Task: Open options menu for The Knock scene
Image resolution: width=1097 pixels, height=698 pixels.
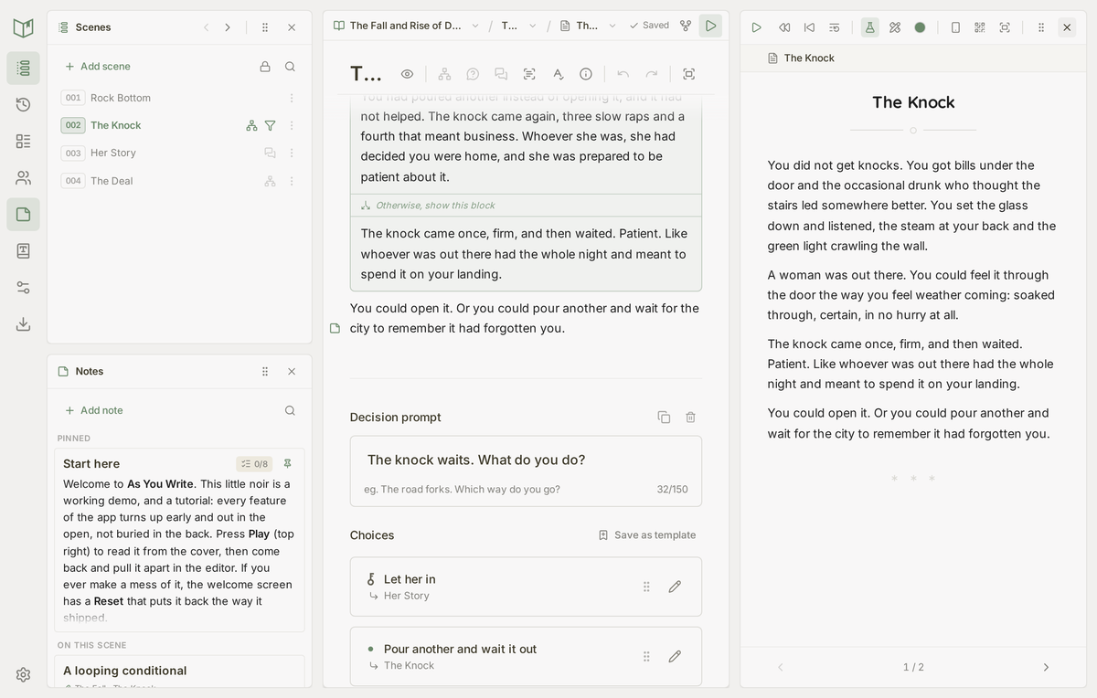Action: [292, 125]
